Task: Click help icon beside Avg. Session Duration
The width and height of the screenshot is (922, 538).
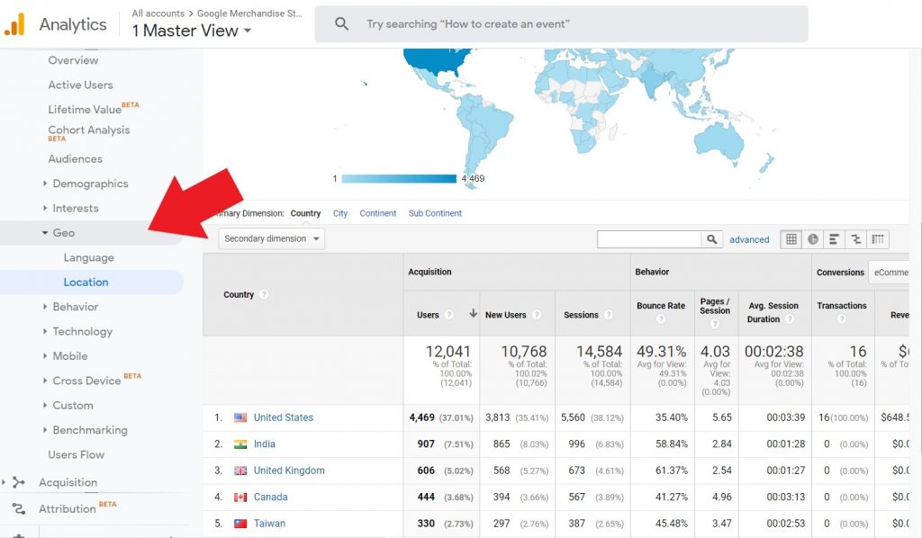Action: 790,318
